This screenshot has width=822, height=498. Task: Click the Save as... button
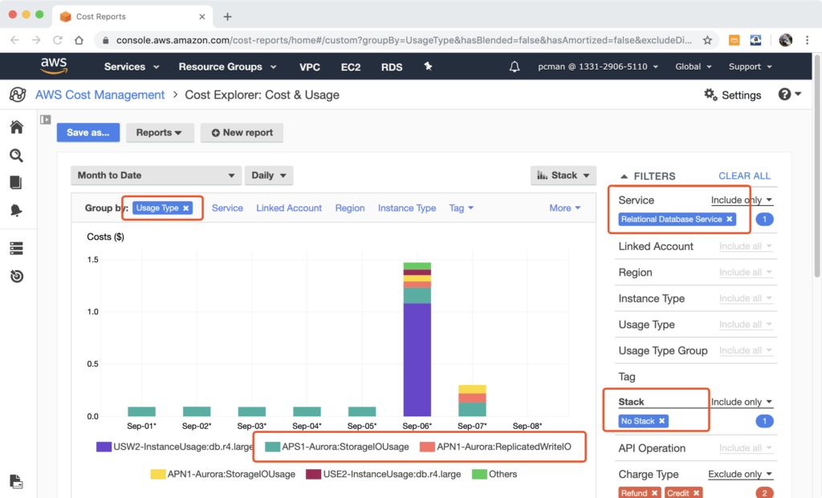tap(88, 132)
